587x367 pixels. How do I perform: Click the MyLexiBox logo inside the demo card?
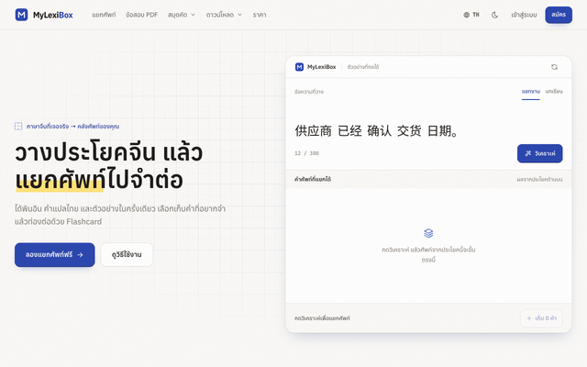(316, 67)
